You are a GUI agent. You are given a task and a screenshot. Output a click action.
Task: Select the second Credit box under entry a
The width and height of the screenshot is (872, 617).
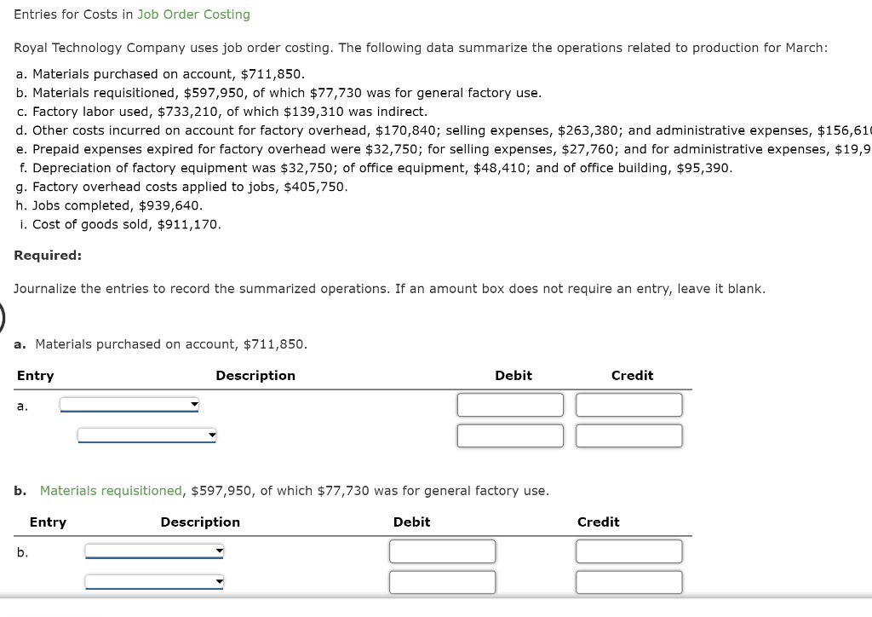[629, 435]
